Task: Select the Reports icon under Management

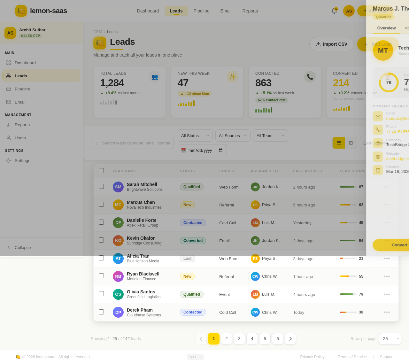Action: (x=8, y=125)
